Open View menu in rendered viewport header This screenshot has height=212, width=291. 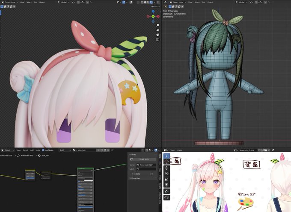(x=22, y=2)
